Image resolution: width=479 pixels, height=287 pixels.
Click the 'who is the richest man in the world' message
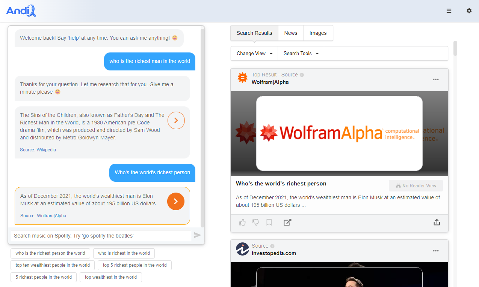click(x=150, y=61)
